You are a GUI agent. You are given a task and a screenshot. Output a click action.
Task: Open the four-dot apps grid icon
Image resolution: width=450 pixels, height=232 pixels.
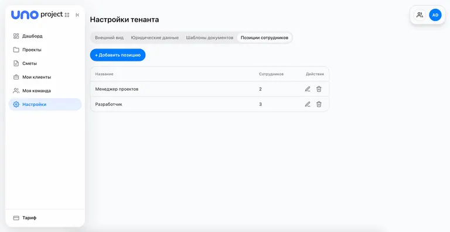pyautogui.click(x=67, y=15)
